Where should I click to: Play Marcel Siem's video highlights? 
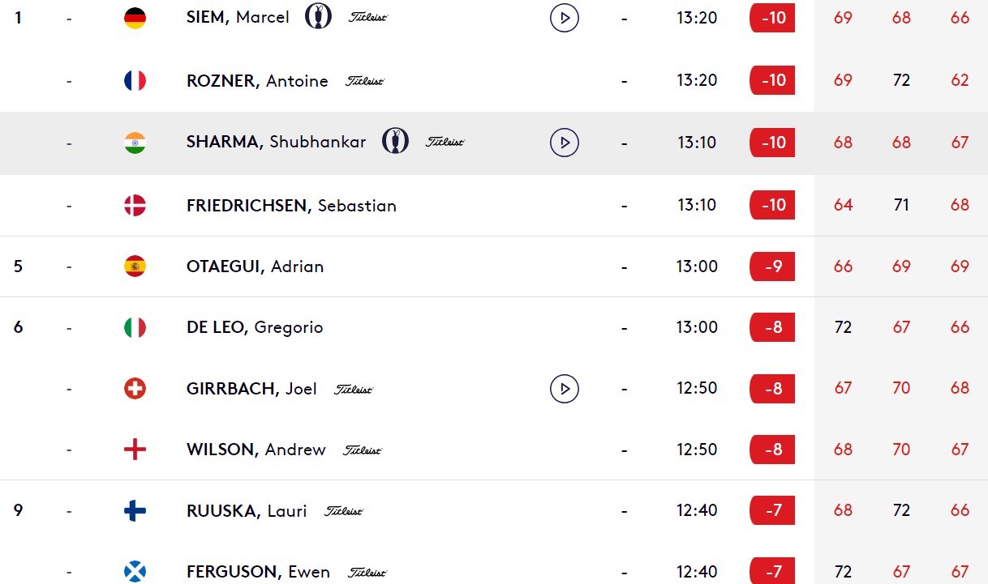pos(564,17)
